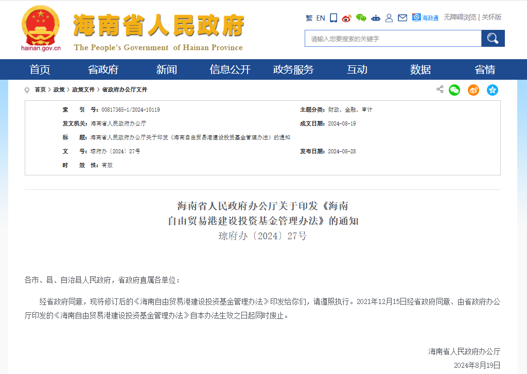
Task: Share the article to WeChat
Action: (x=454, y=90)
